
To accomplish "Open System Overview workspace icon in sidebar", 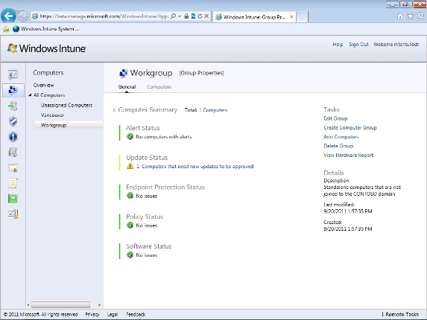I will coord(13,74).
